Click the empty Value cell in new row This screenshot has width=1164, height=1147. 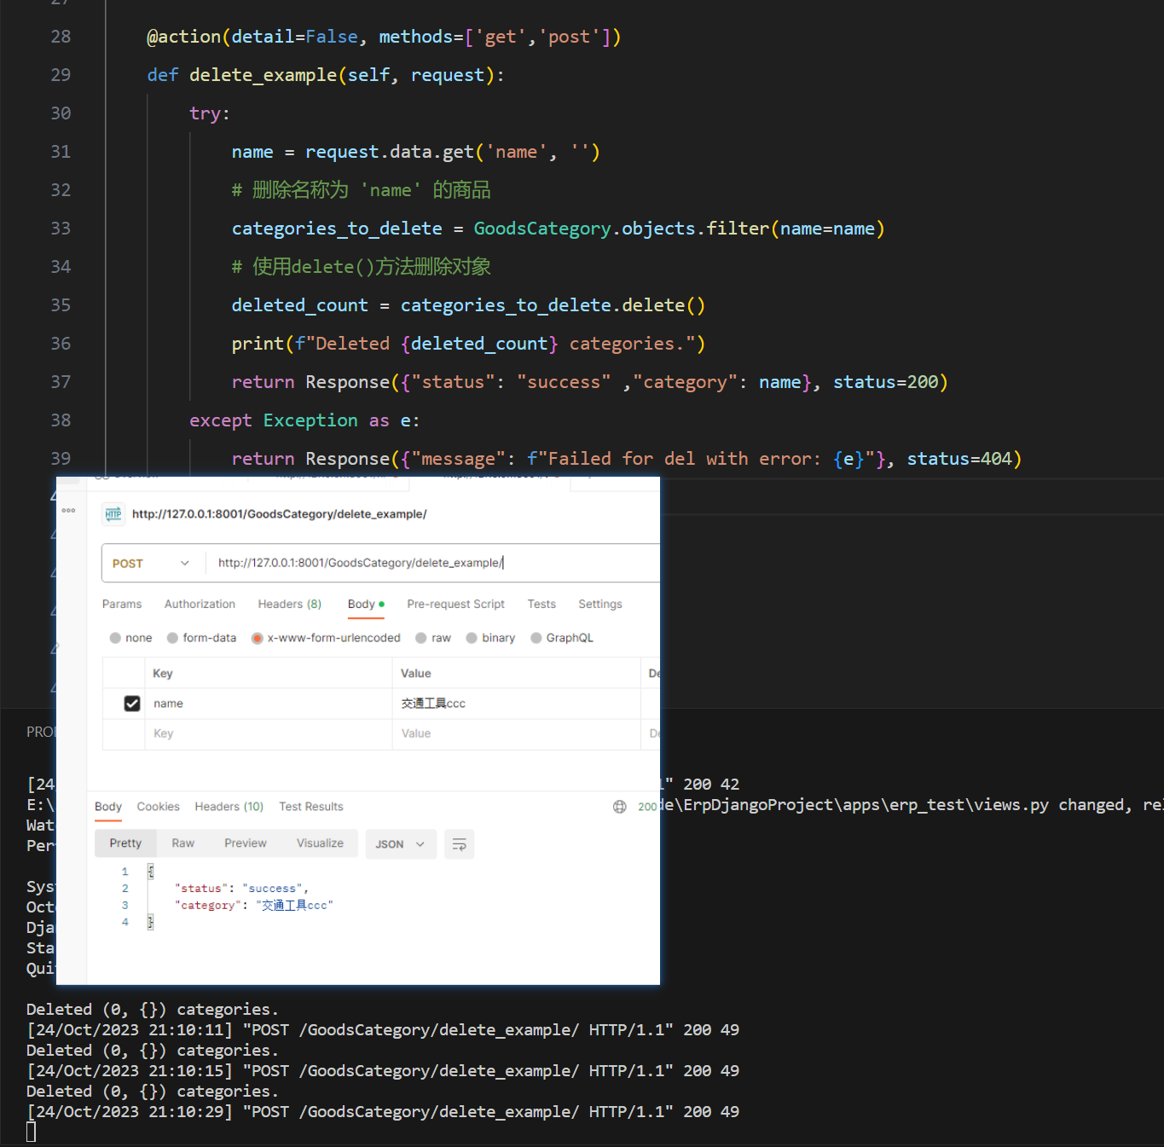click(x=516, y=734)
